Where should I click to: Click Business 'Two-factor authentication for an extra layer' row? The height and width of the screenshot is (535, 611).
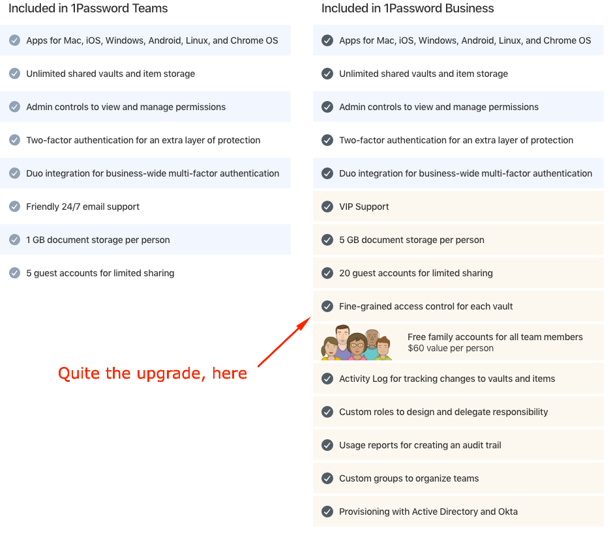tap(458, 140)
